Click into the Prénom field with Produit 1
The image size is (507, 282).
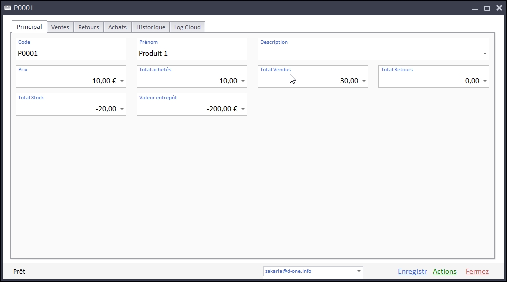point(192,53)
